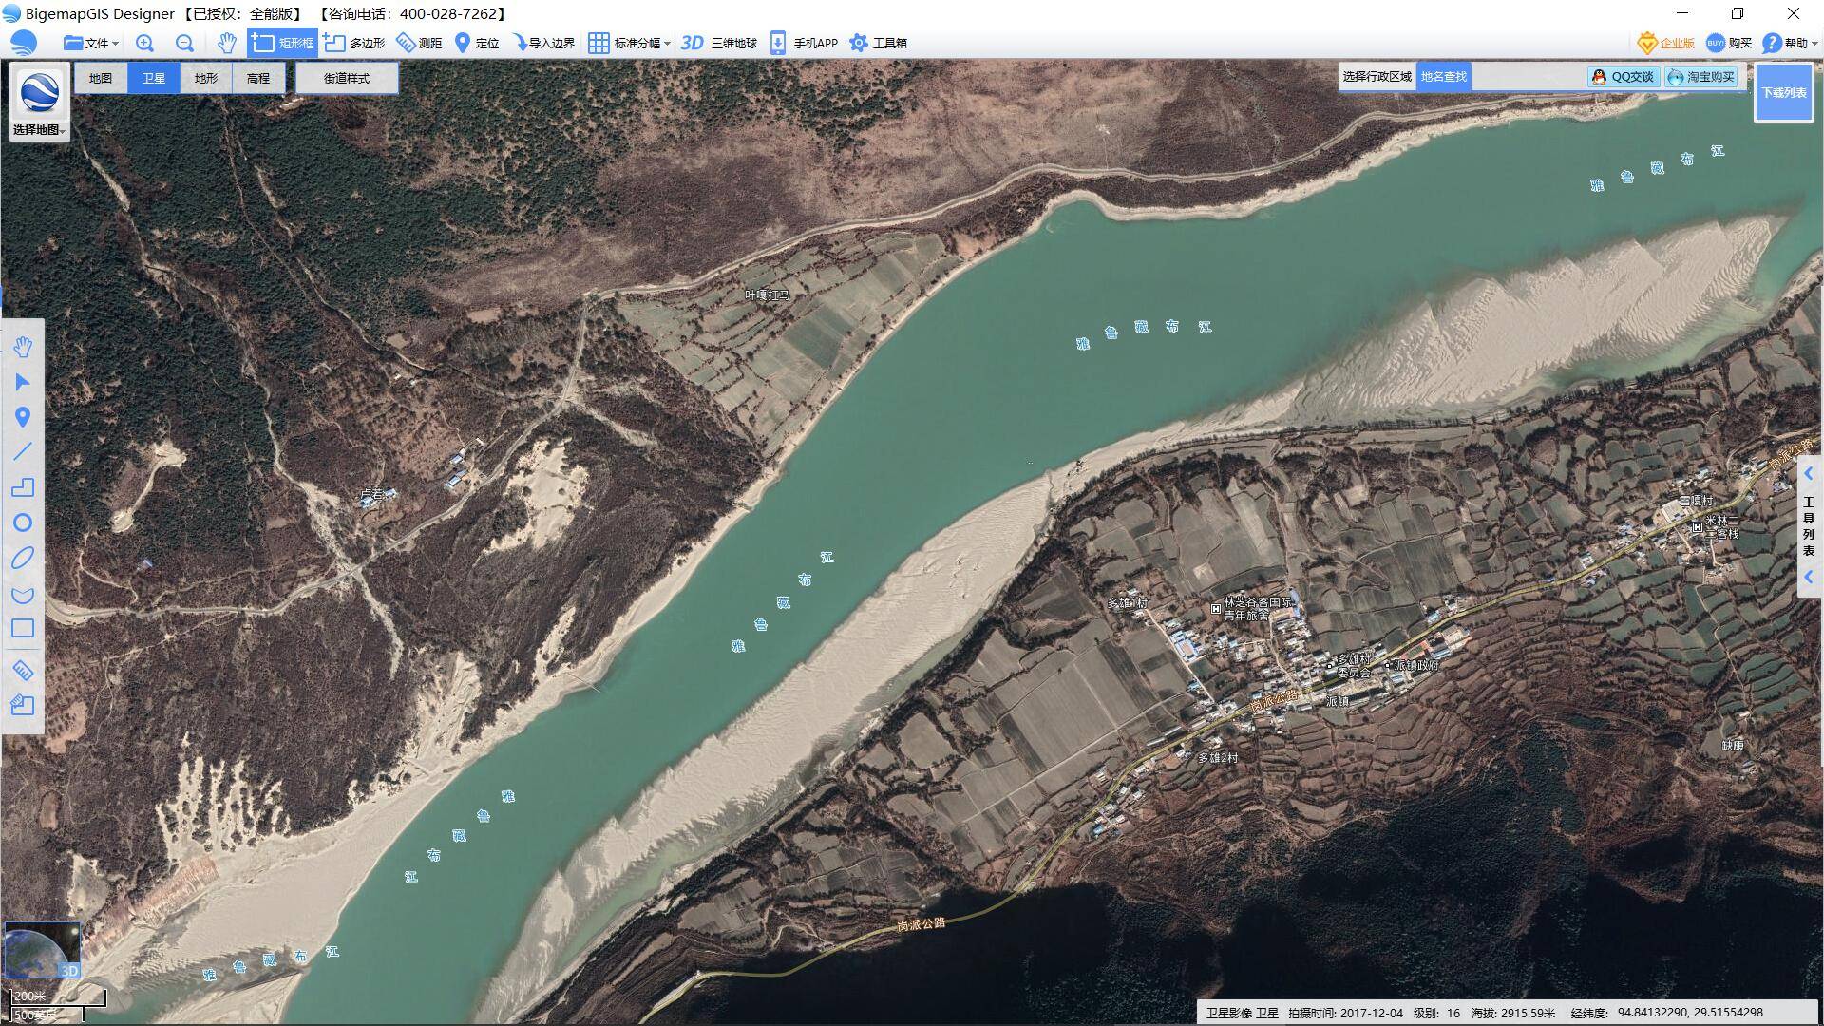
Task: Activate the pan hand tool in top toolbar
Action: point(226,43)
